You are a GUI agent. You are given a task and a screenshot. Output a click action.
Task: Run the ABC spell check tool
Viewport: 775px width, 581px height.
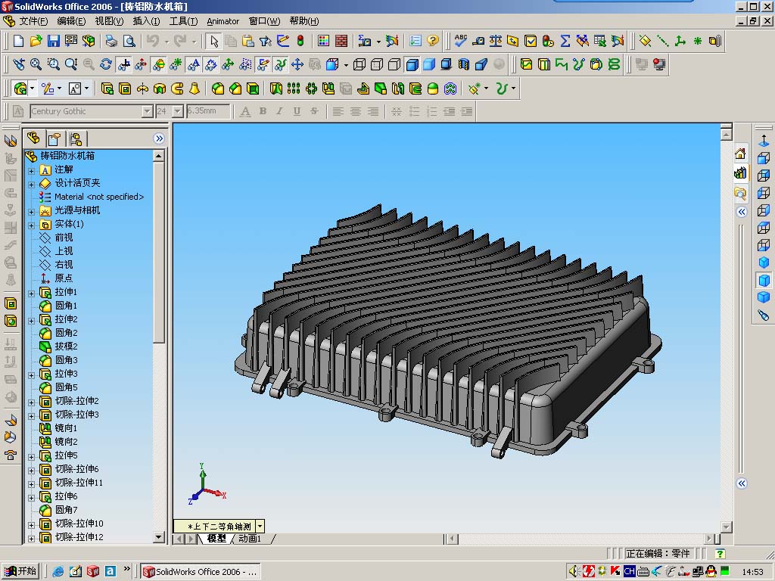[x=461, y=41]
